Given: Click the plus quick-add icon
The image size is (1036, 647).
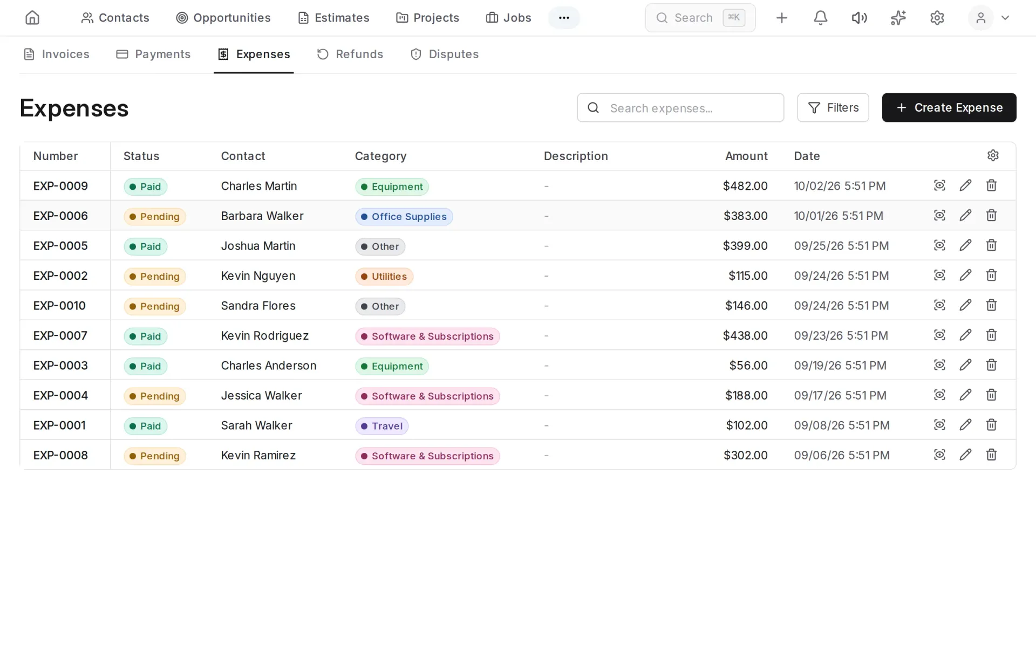Looking at the screenshot, I should 781,18.
